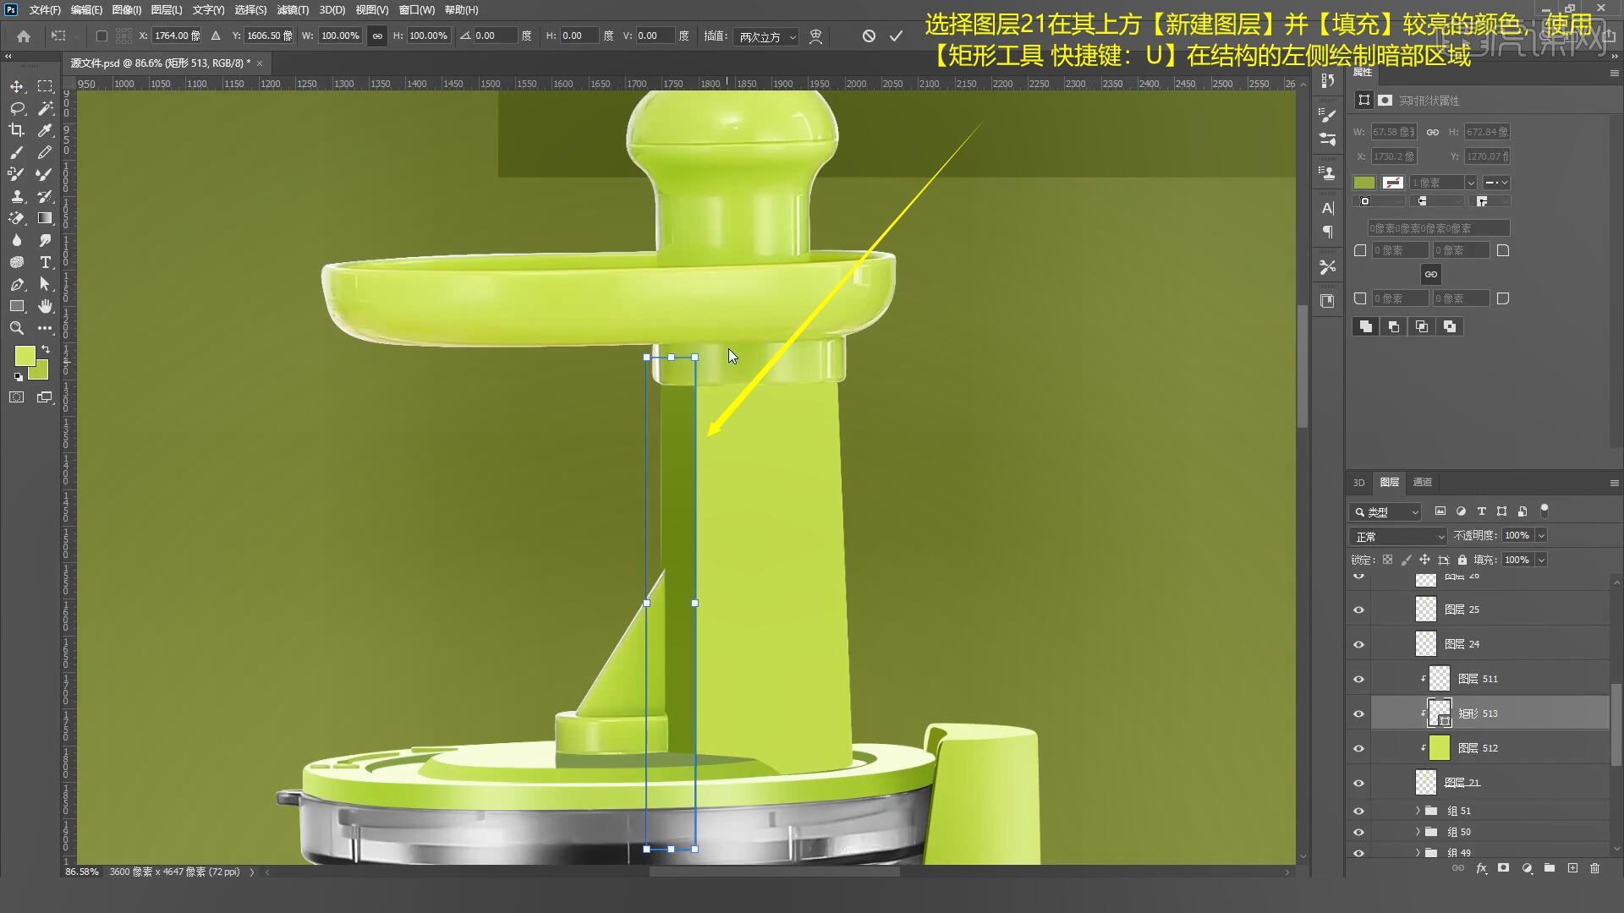
Task: Cancel the transform with circle-slash icon
Action: [x=869, y=36]
